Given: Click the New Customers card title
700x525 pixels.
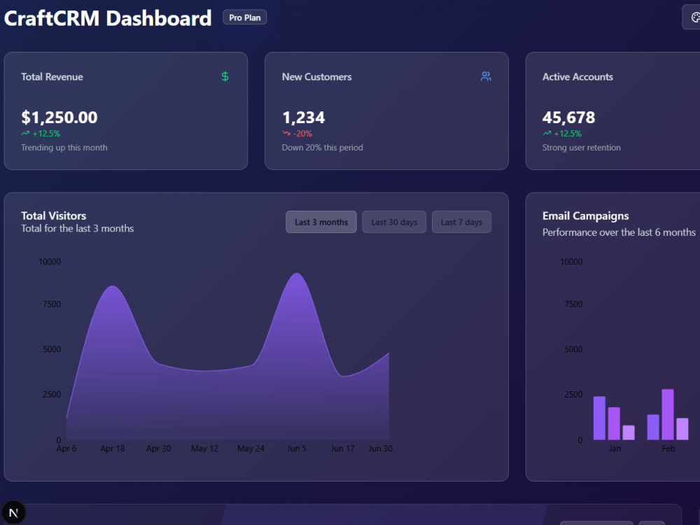Looking at the screenshot, I should point(316,77).
